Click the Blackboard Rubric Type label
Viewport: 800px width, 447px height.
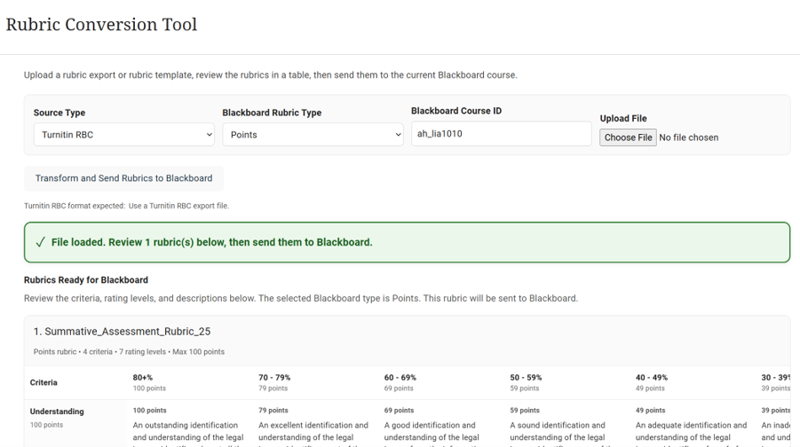point(272,113)
